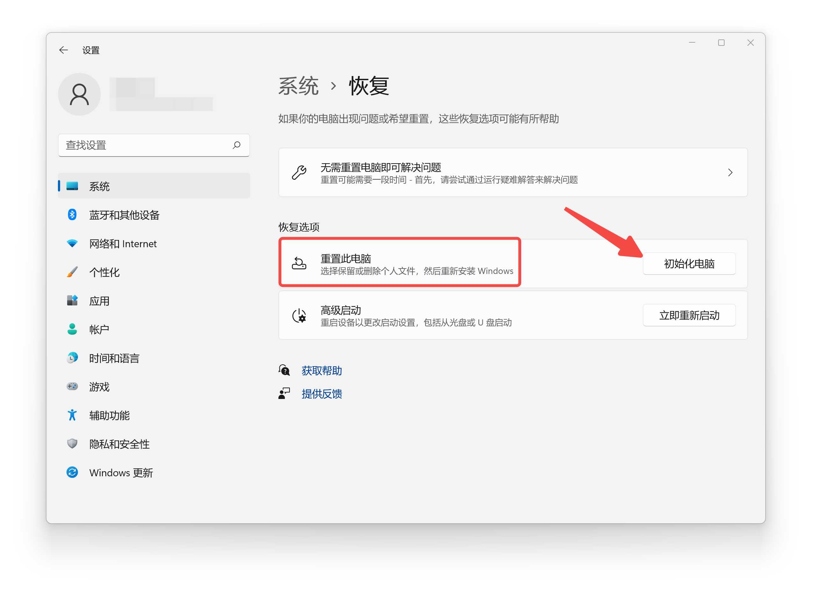Close the 设置 window
820x615 pixels.
click(x=750, y=43)
